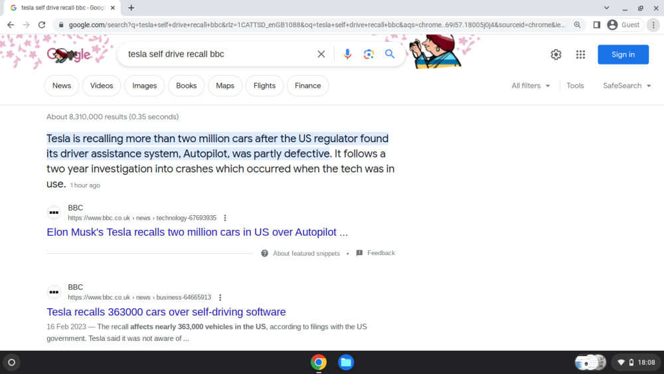
Task: Filter results by Books
Action: [187, 86]
